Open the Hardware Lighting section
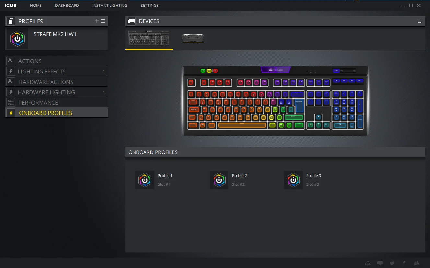Viewport: 430px width, 268px height. click(56, 92)
